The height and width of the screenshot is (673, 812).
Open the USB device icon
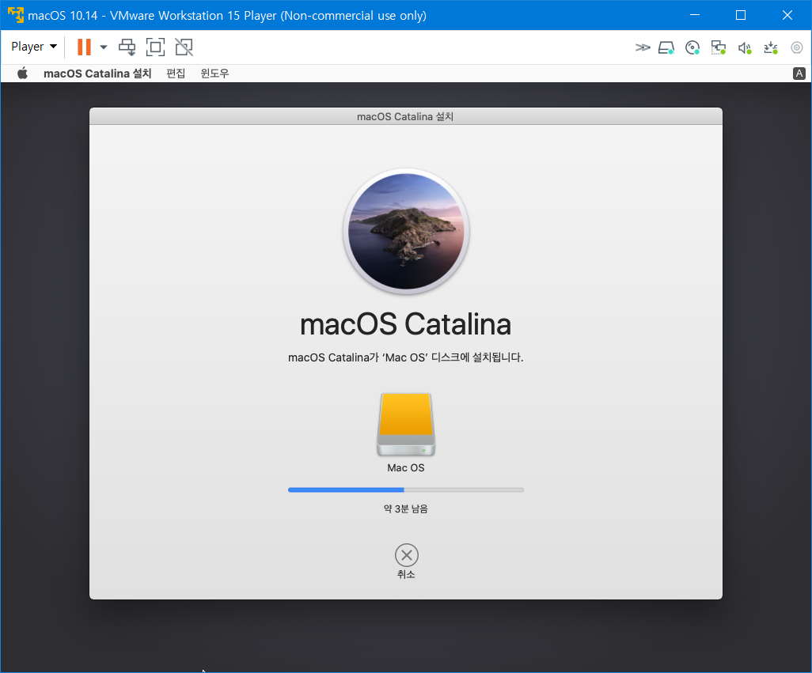click(771, 48)
